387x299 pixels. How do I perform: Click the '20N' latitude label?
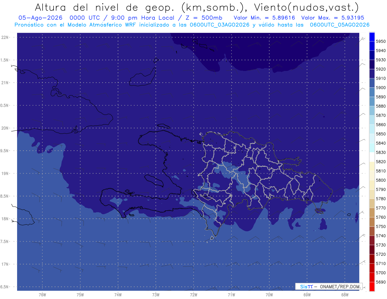pyautogui.click(x=5, y=128)
